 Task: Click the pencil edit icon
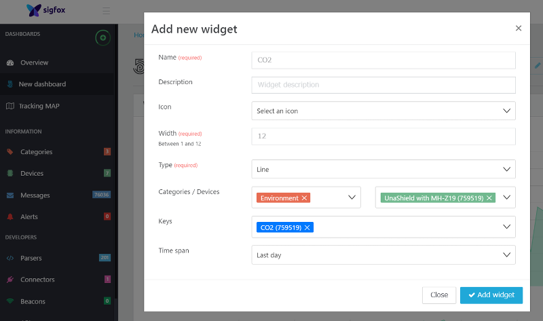pyautogui.click(x=538, y=65)
